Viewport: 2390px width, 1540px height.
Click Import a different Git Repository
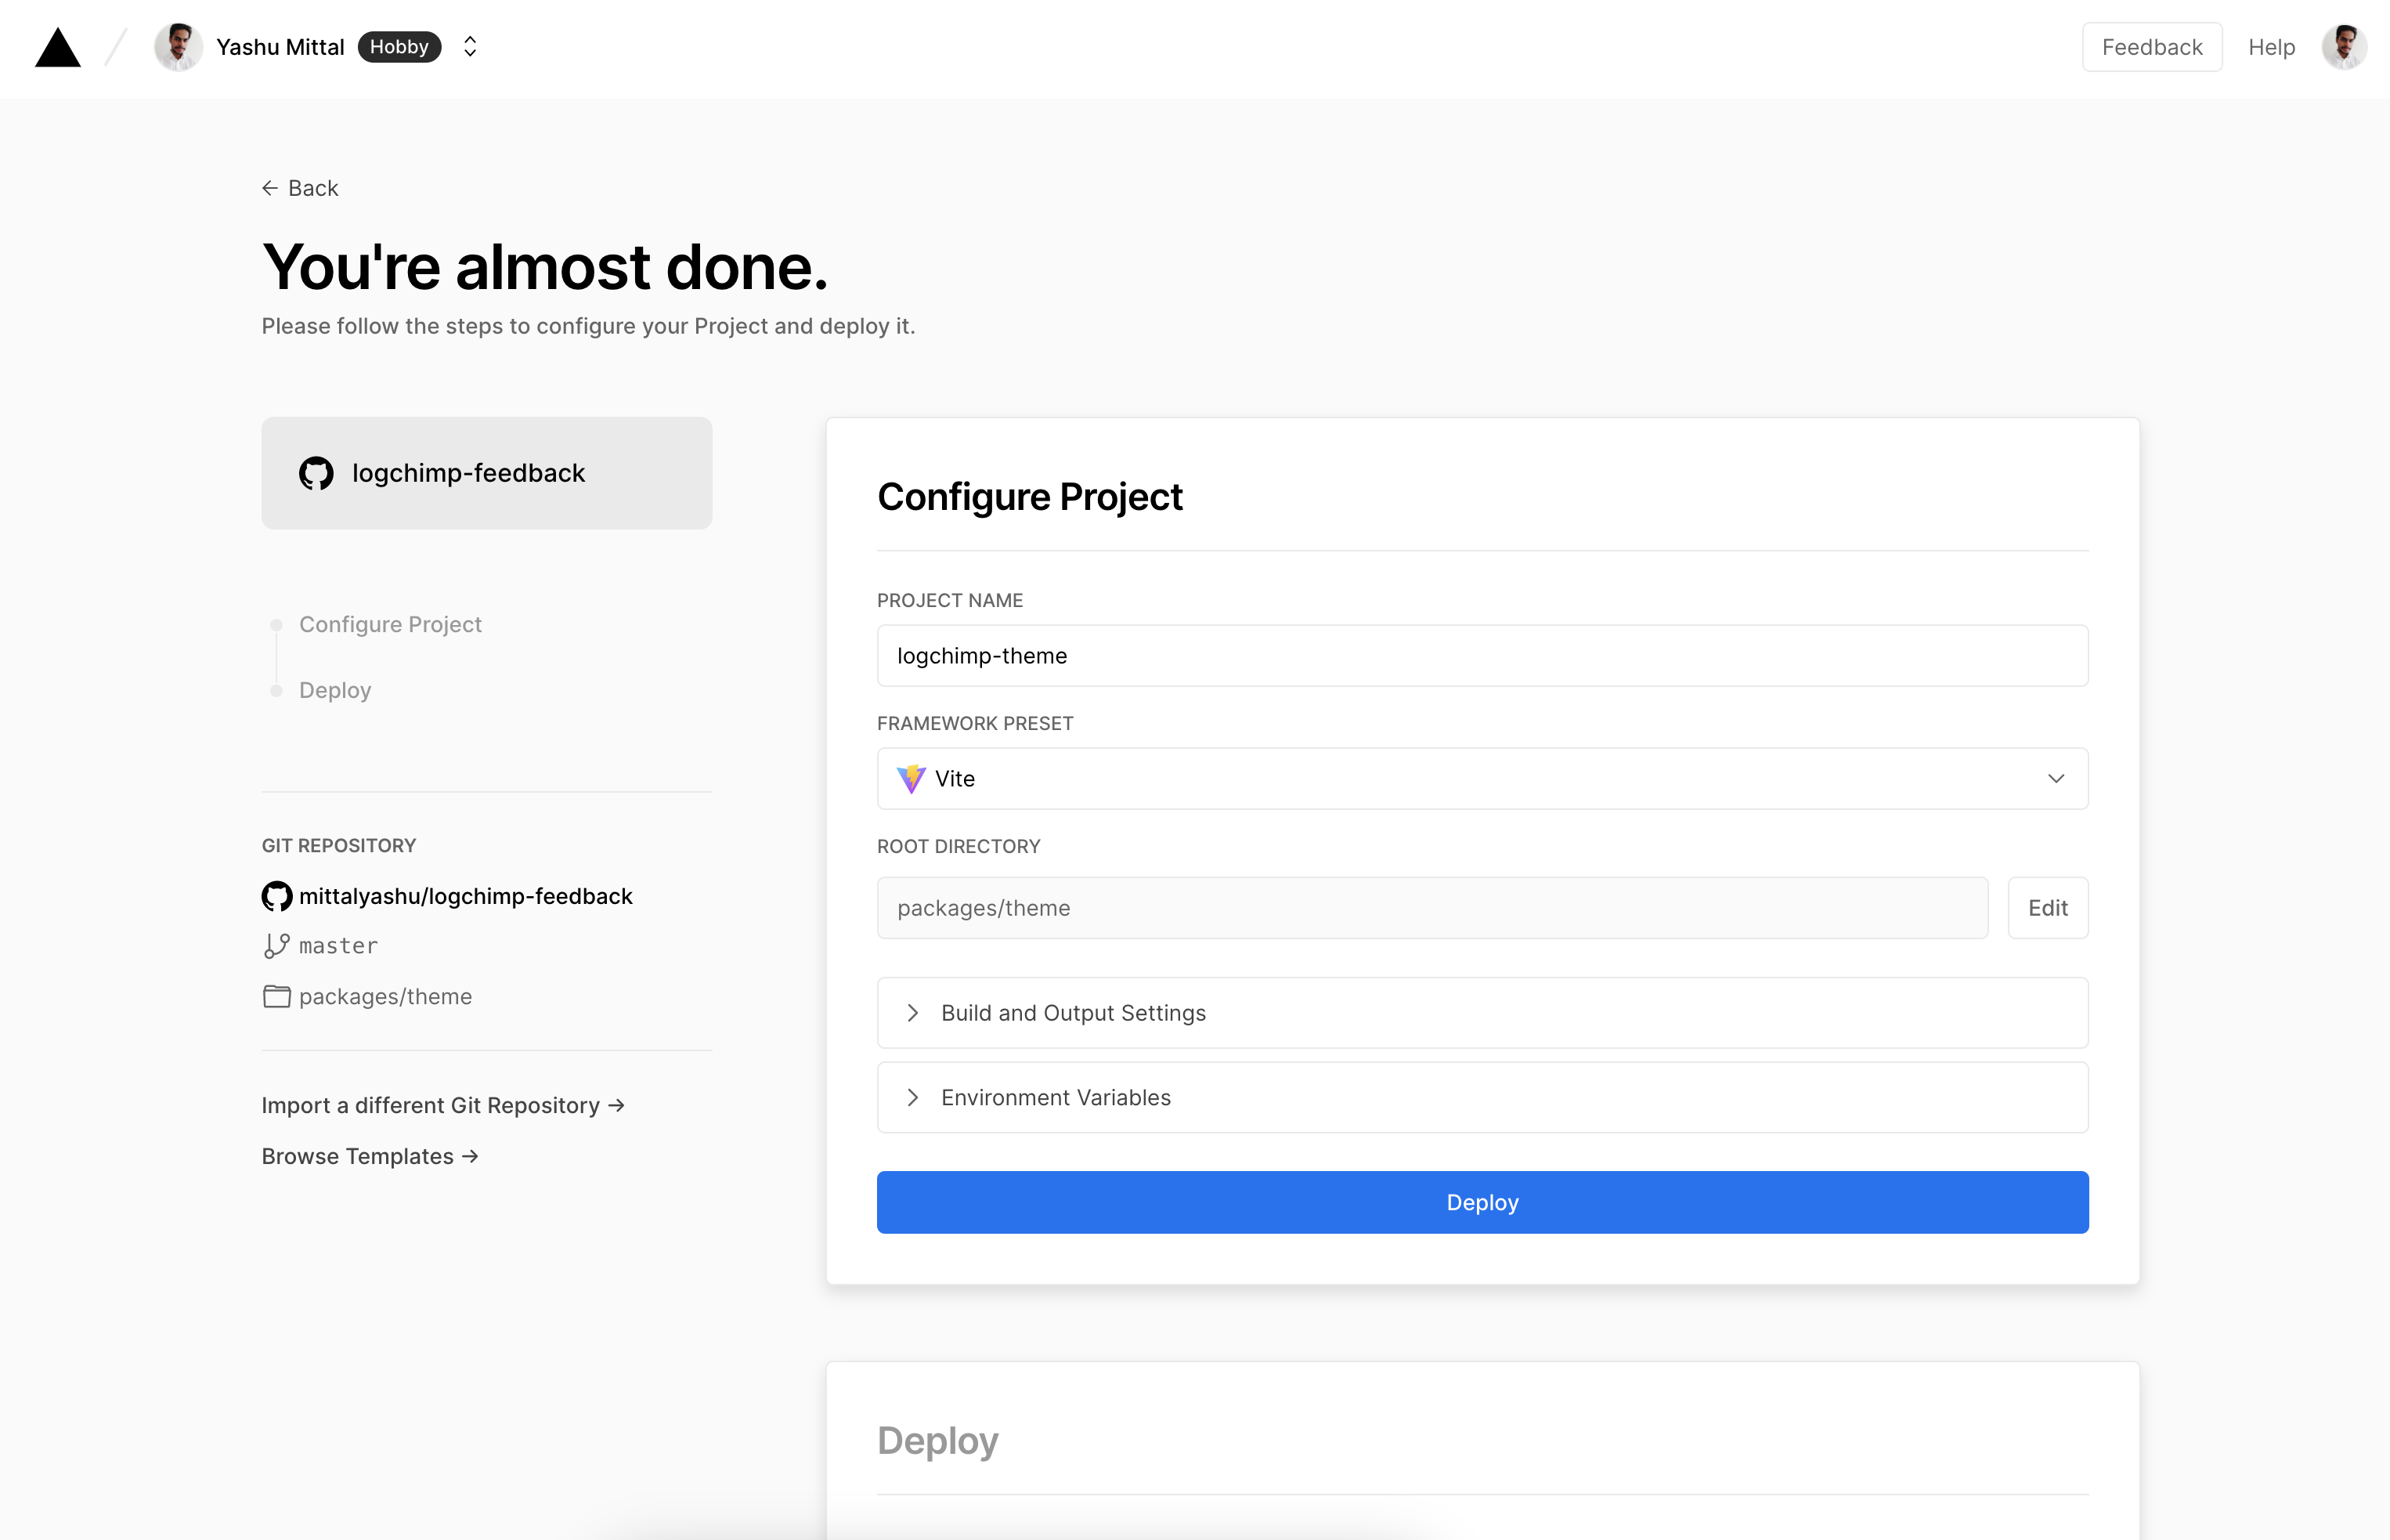click(x=442, y=1105)
